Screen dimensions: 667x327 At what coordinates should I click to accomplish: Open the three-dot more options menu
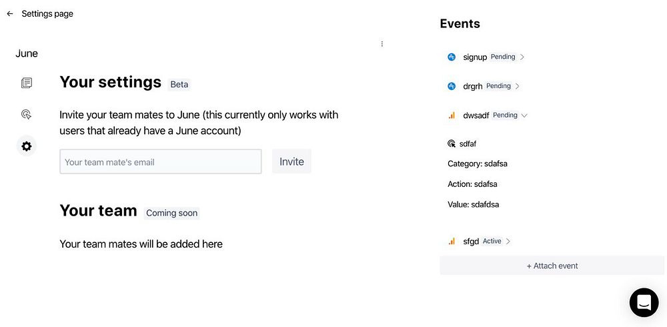pyautogui.click(x=382, y=44)
